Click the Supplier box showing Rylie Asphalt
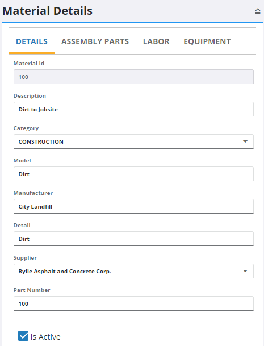The width and height of the screenshot is (264, 346). [x=133, y=271]
